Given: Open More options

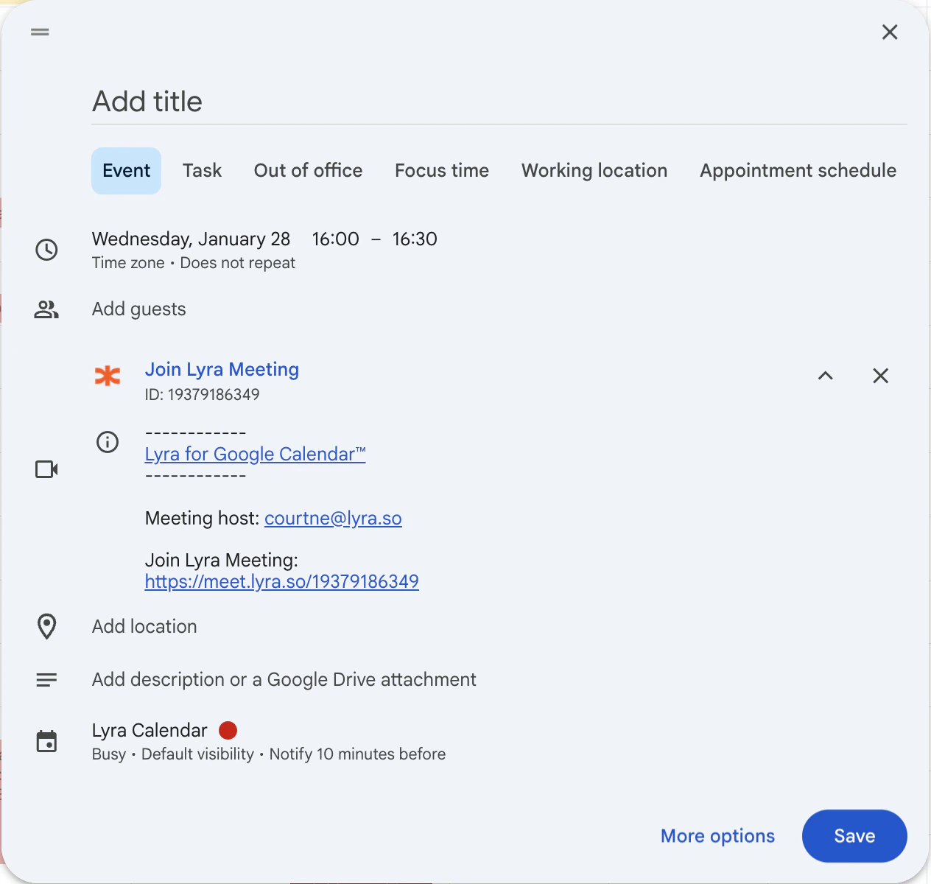Looking at the screenshot, I should [x=717, y=836].
